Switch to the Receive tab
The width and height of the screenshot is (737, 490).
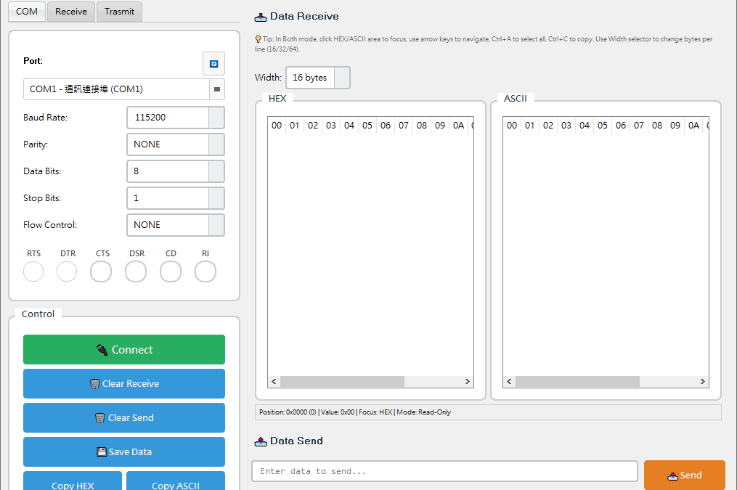[71, 12]
